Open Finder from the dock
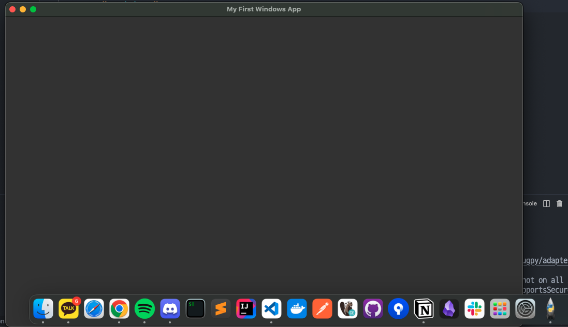The width and height of the screenshot is (568, 327). pos(43,308)
